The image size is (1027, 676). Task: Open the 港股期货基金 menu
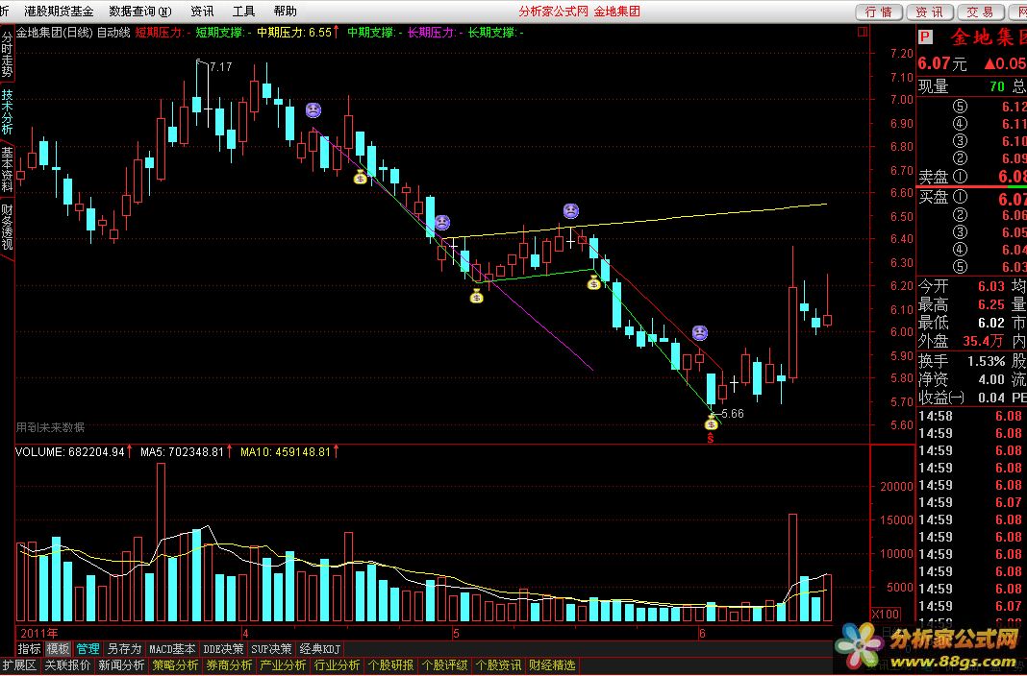tap(59, 12)
